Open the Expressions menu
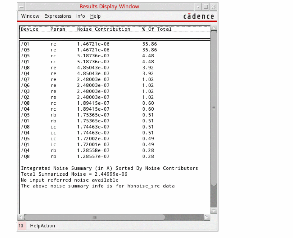 tap(58, 16)
